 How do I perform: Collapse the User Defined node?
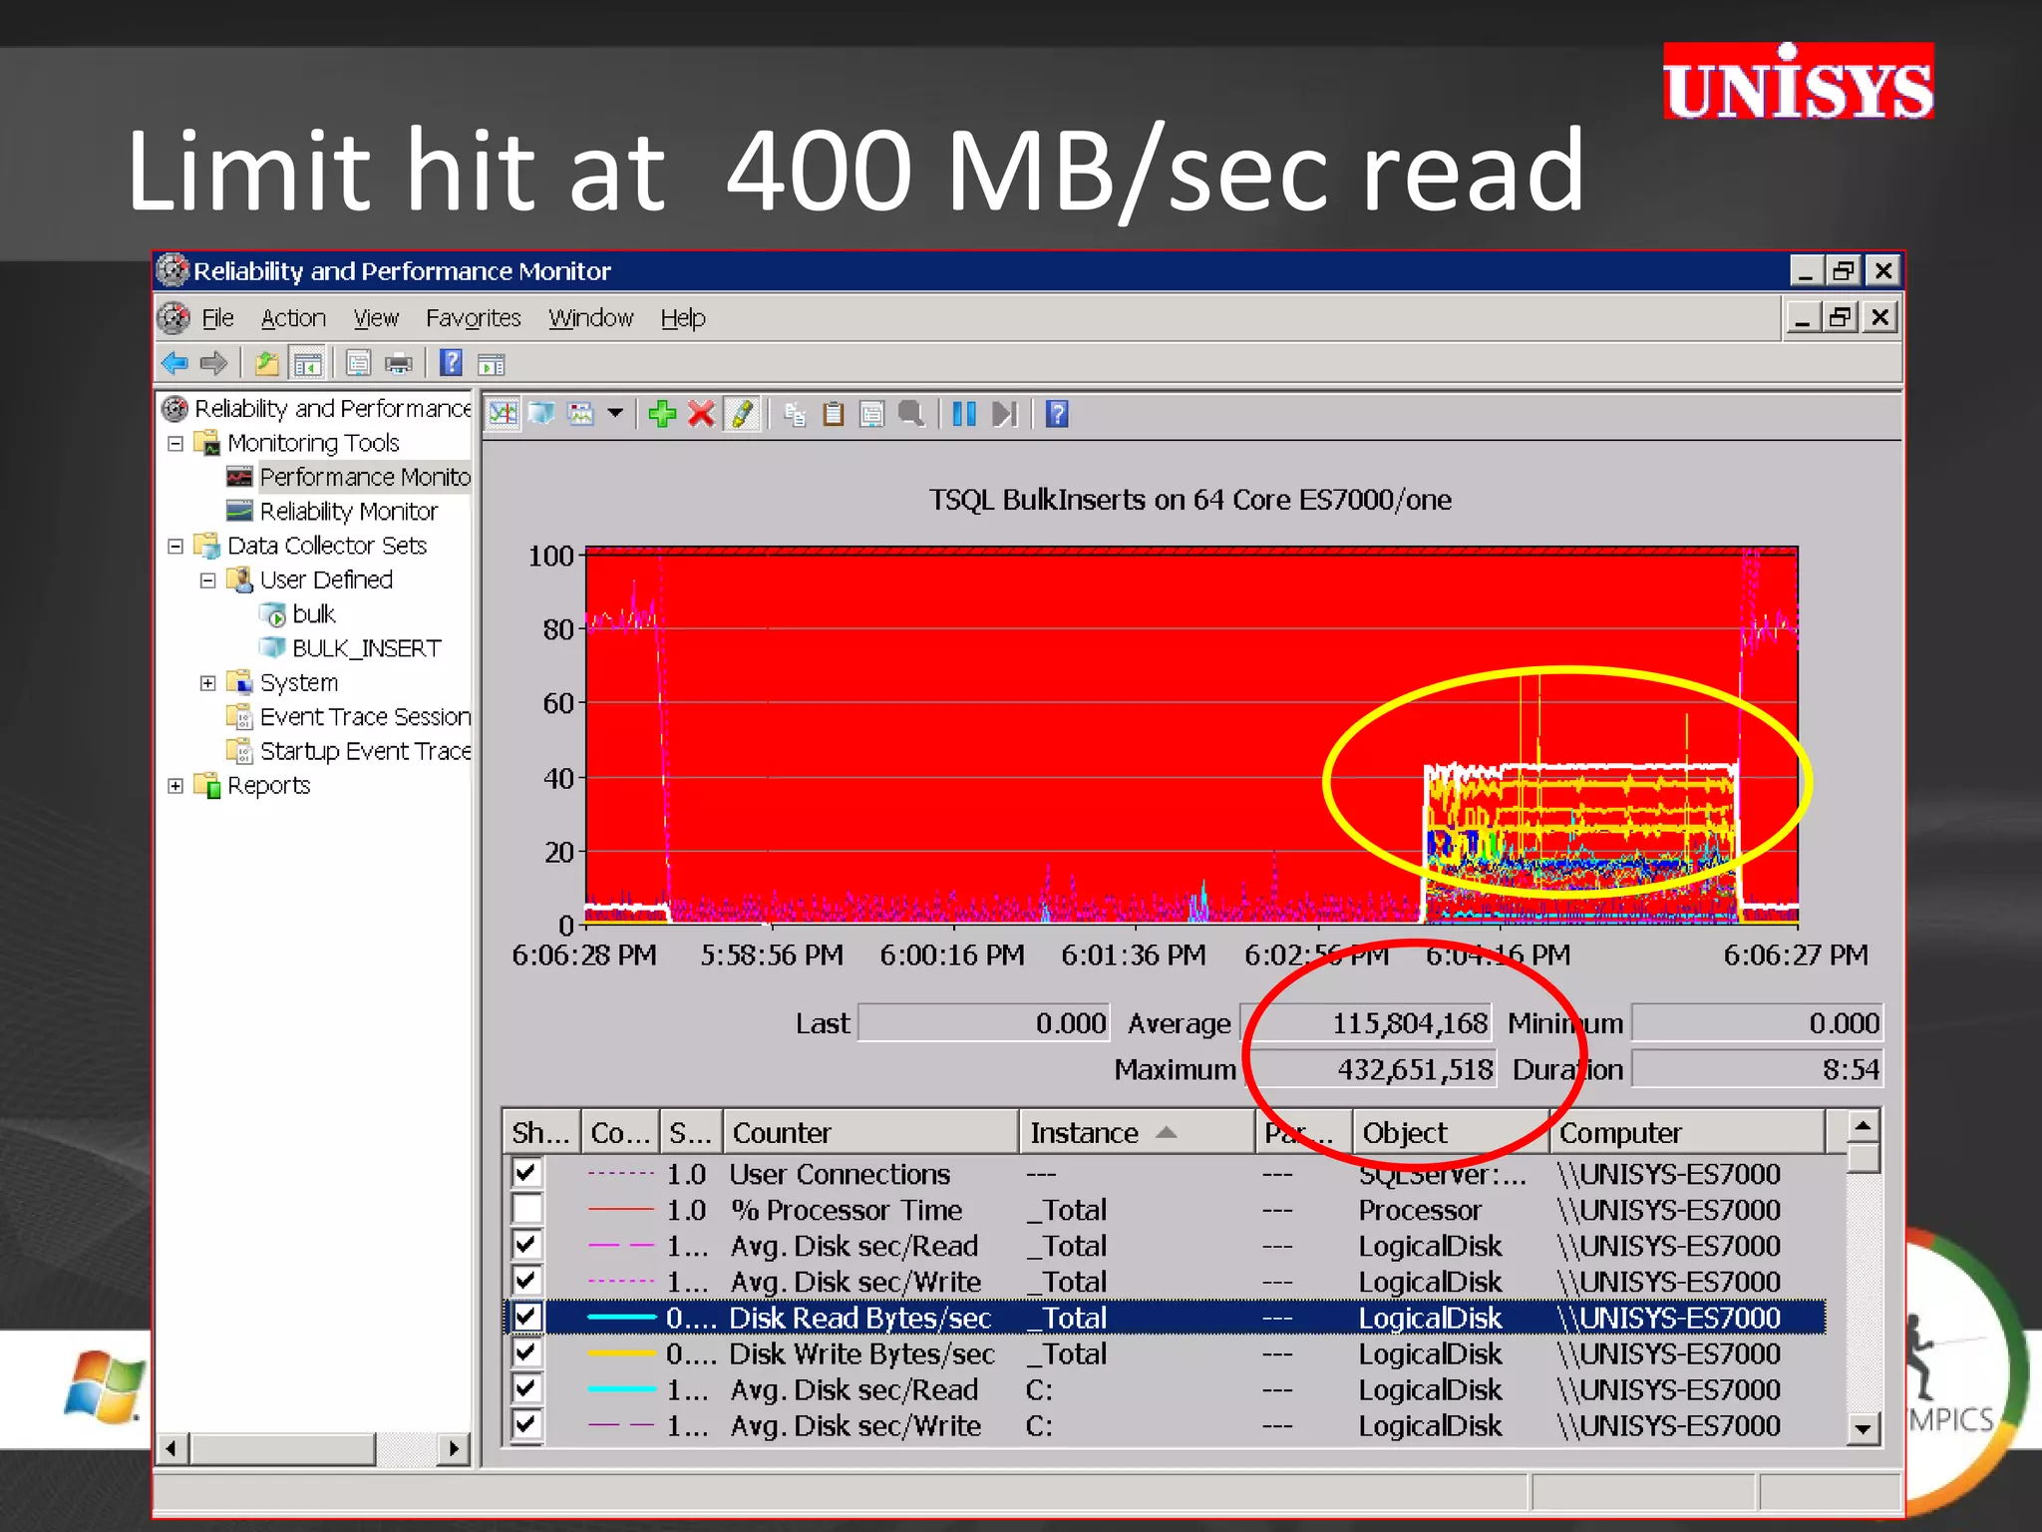point(207,580)
